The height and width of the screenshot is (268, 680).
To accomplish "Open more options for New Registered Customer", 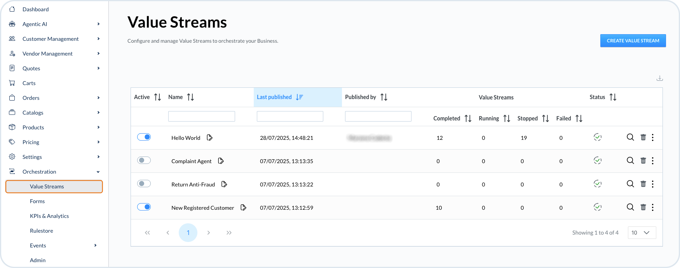I will click(652, 207).
